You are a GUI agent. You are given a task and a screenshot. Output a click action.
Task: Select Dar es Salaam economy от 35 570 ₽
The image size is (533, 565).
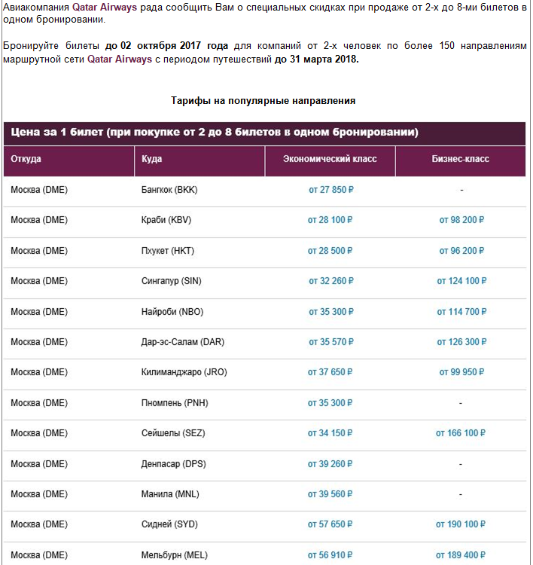pyautogui.click(x=331, y=341)
